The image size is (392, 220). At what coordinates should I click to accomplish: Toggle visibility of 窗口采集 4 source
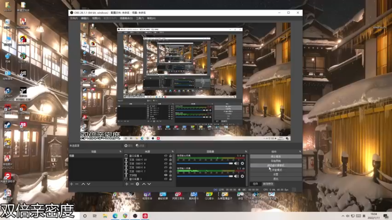(166, 155)
